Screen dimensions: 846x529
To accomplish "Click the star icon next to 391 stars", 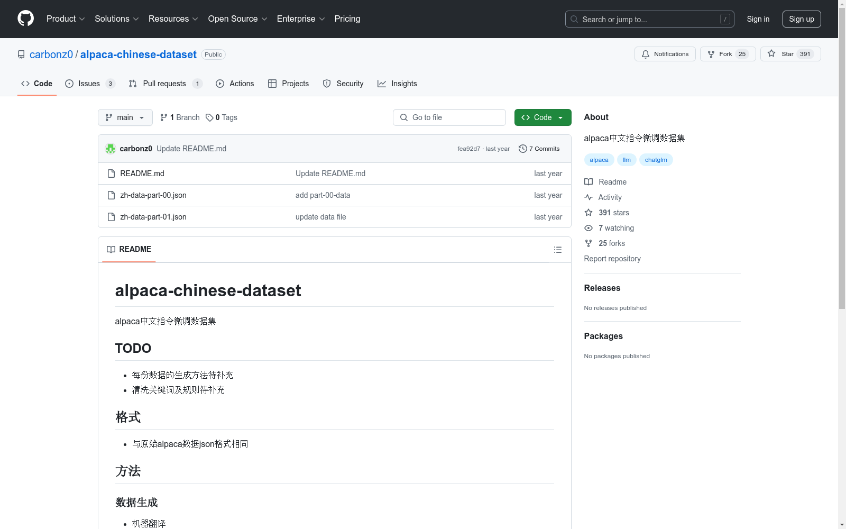I will coord(588,213).
